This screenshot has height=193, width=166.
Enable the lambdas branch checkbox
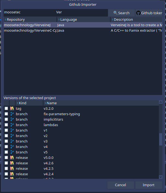click(x=6, y=125)
